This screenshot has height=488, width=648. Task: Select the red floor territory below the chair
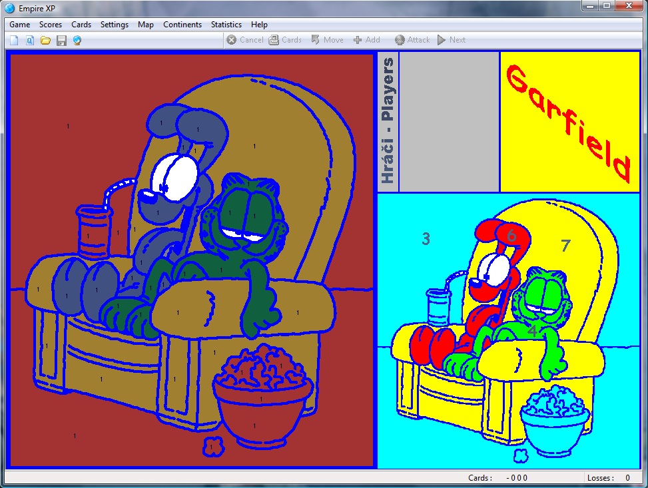coord(75,435)
